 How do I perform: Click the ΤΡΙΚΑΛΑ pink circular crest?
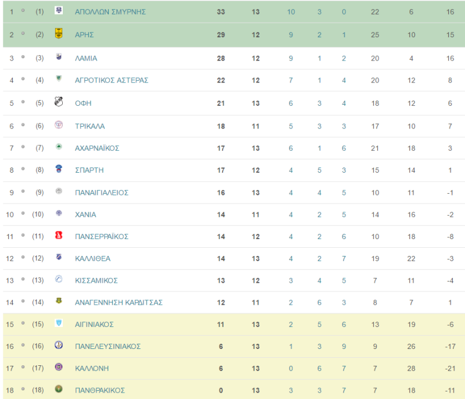[59, 124]
